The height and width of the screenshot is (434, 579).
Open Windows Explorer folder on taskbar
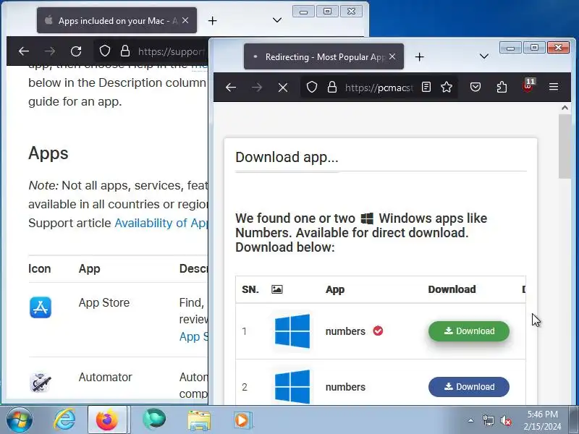[198, 420]
